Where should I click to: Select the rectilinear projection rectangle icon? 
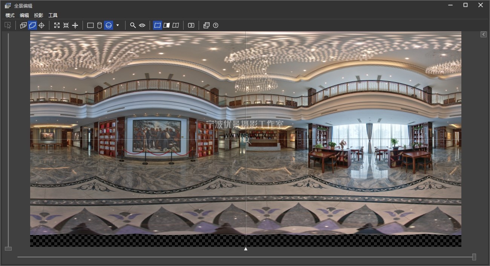90,25
